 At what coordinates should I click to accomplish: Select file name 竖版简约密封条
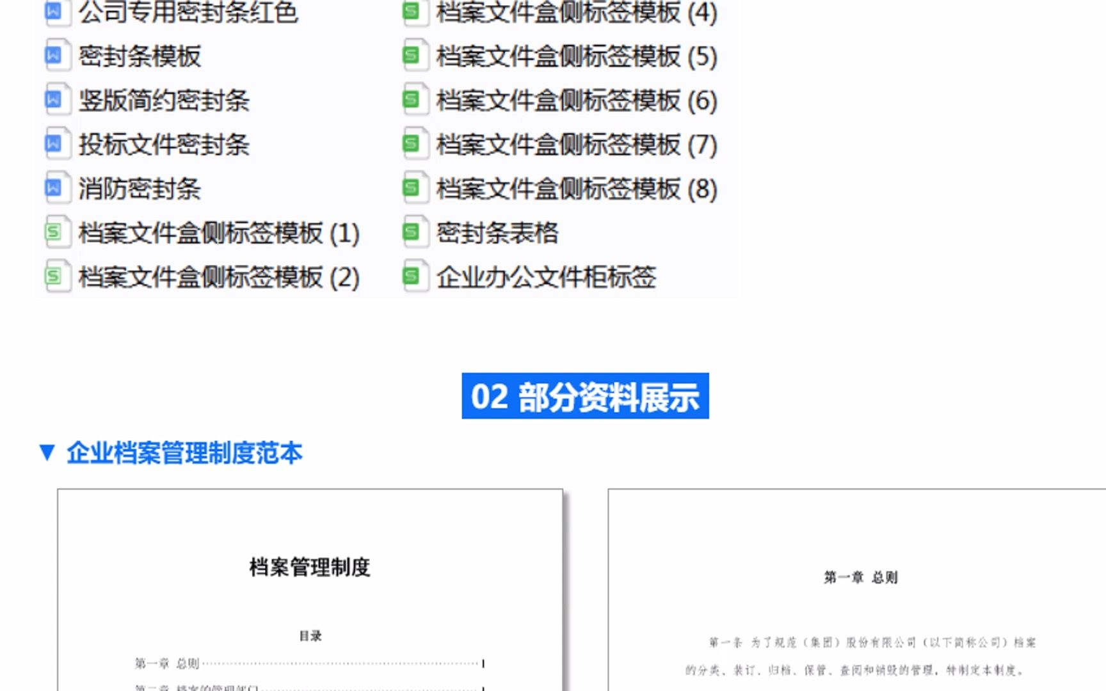[x=164, y=100]
